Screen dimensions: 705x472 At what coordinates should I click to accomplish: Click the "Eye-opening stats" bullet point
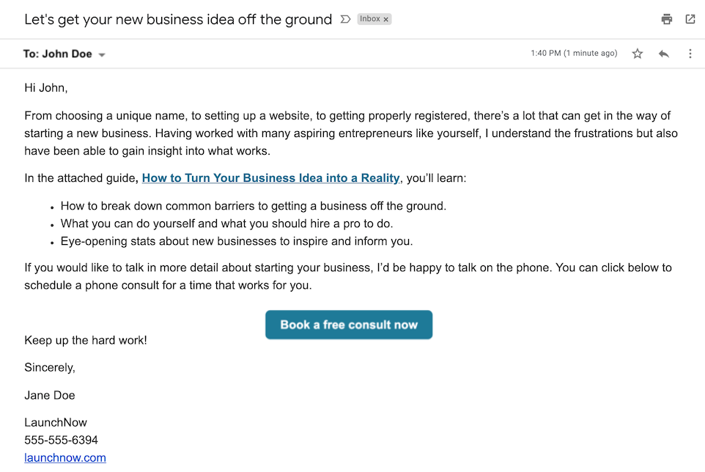click(x=236, y=241)
